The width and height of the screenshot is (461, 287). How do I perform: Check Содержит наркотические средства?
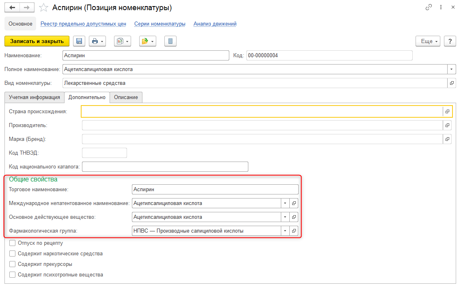pyautogui.click(x=12, y=253)
